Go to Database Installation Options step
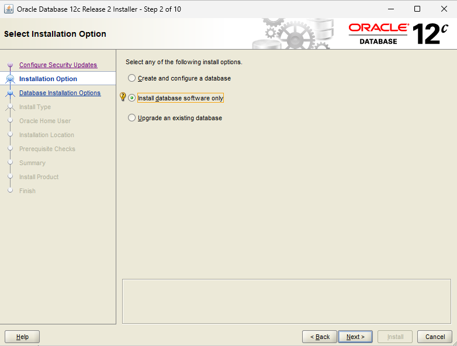 point(60,93)
